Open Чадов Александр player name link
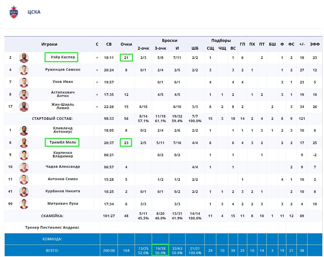 coord(63,167)
